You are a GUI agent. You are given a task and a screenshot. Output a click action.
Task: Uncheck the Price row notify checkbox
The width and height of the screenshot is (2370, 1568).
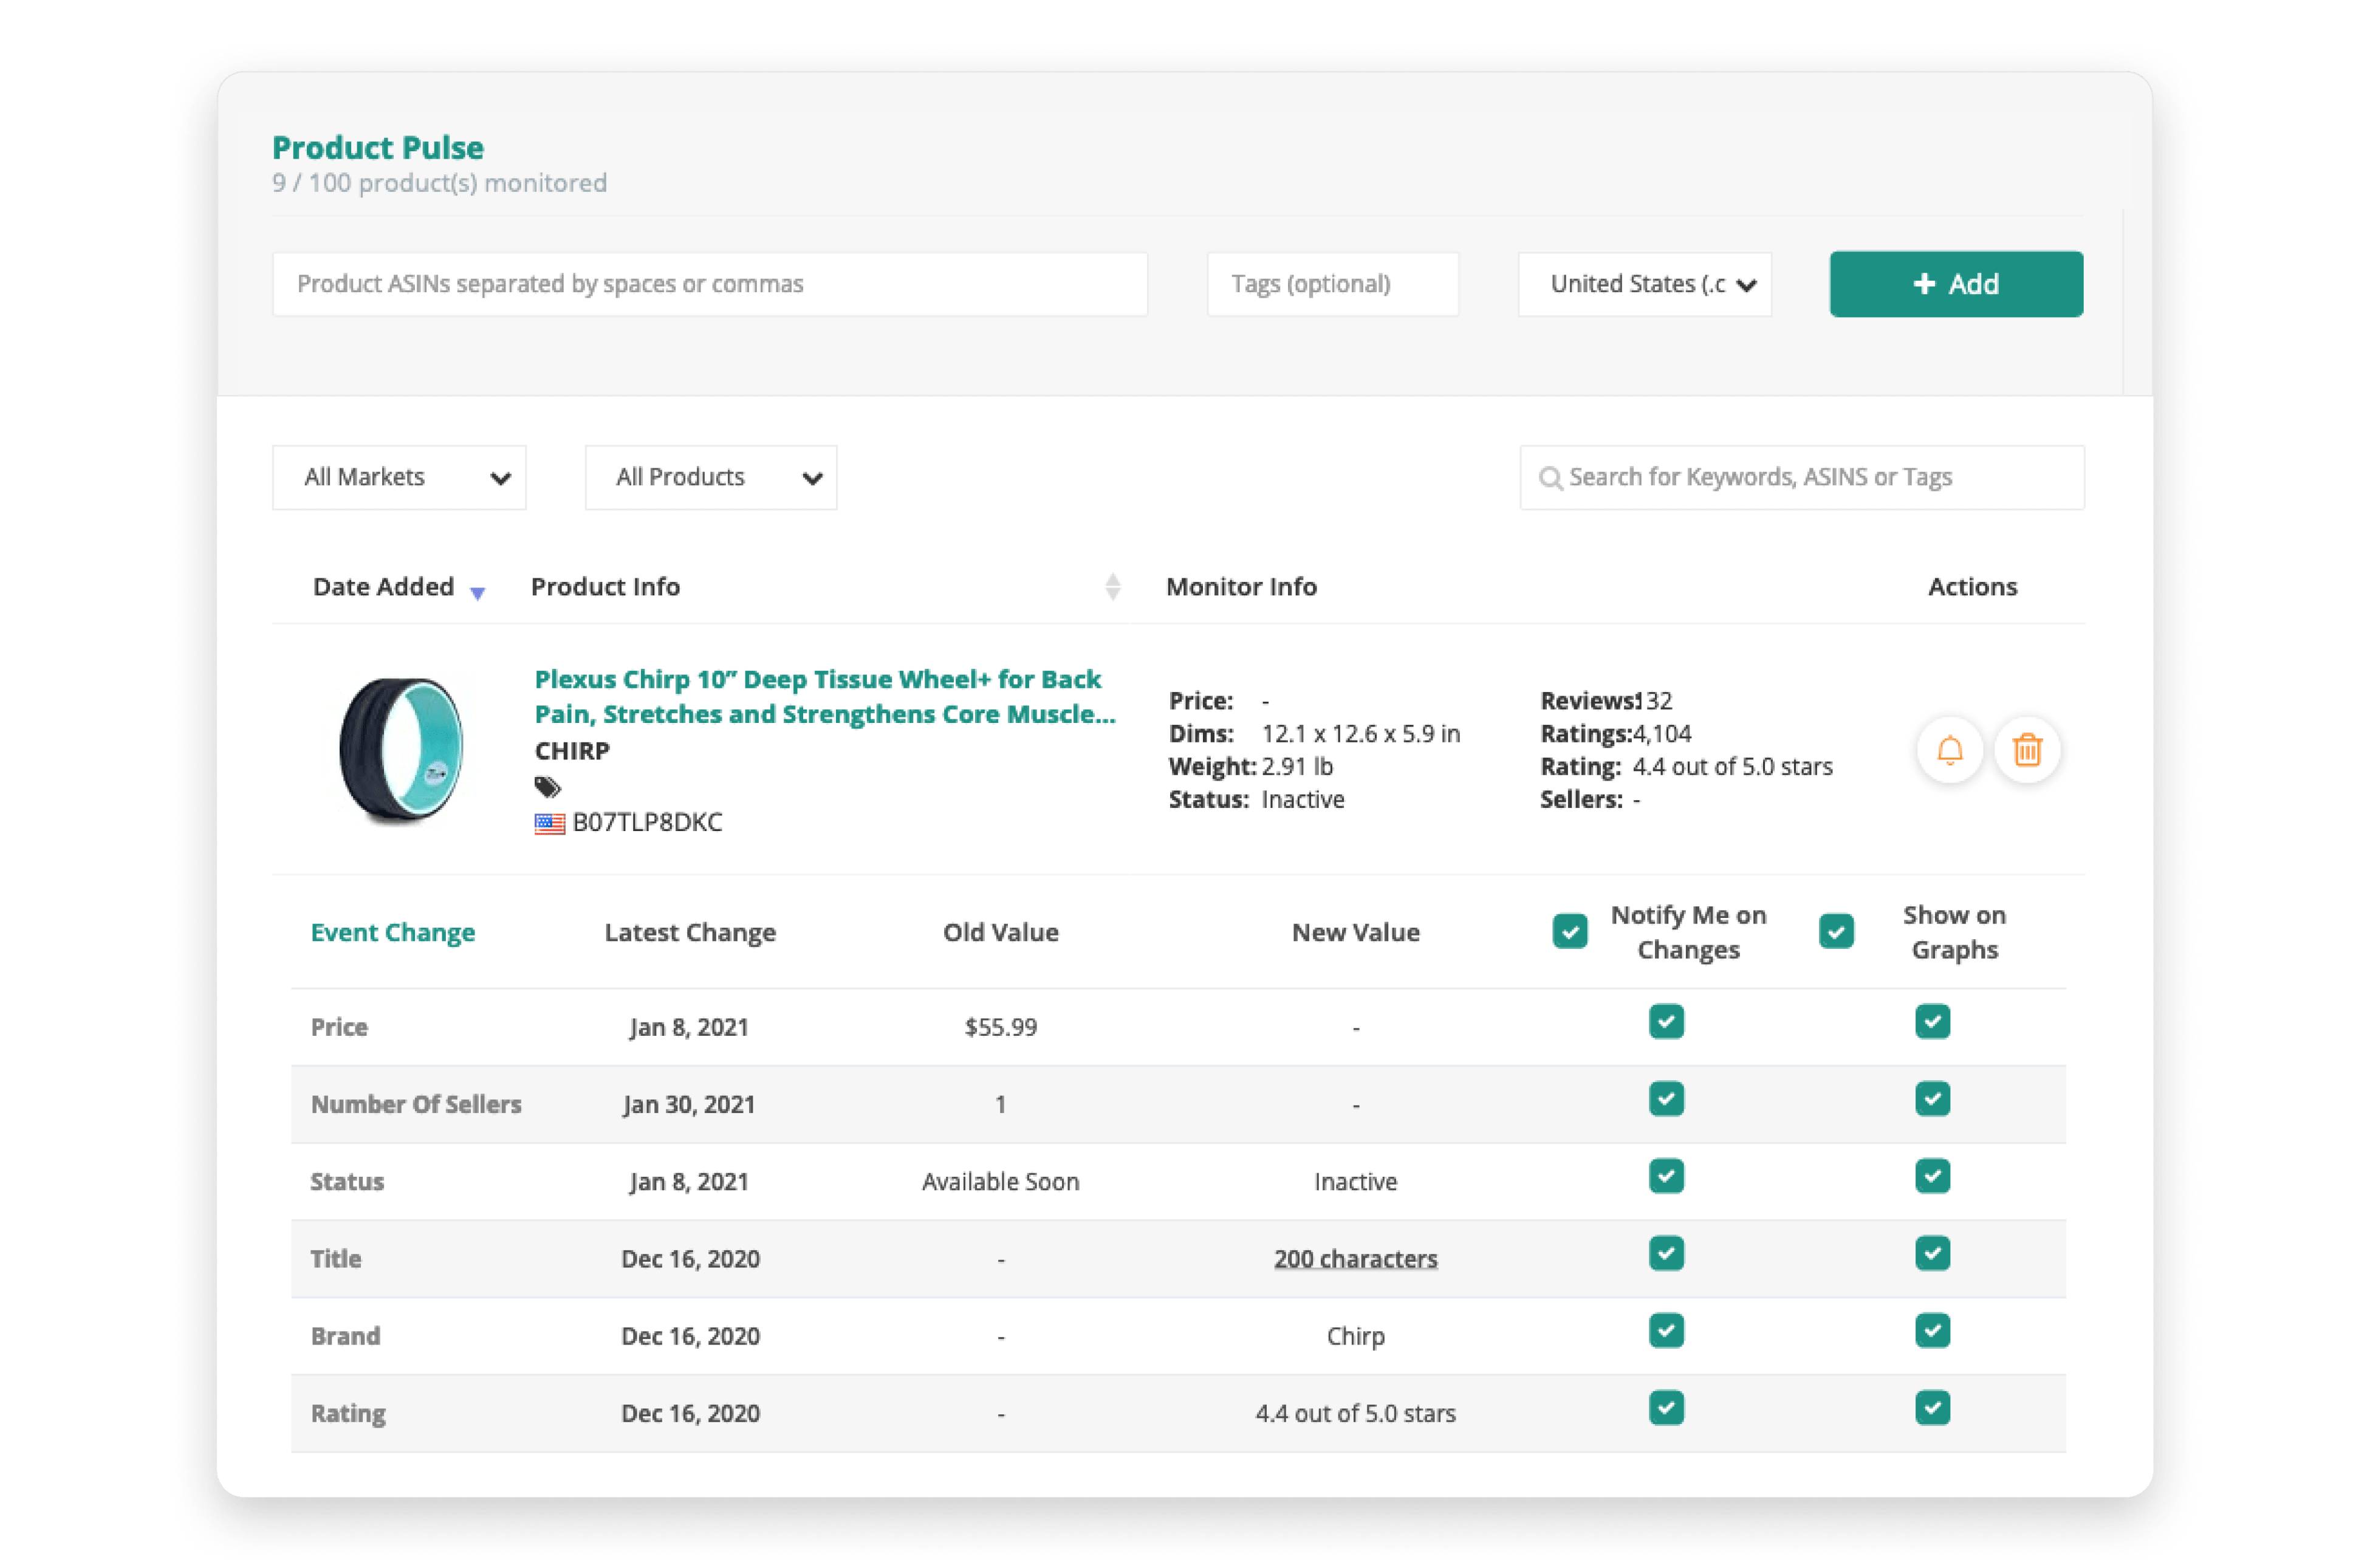coord(1666,1022)
